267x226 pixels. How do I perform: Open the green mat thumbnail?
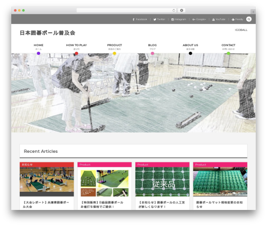tap(220, 182)
